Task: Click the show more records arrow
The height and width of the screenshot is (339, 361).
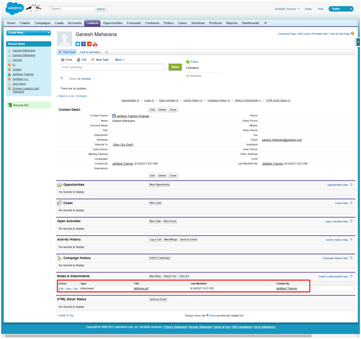Action: tap(208, 315)
